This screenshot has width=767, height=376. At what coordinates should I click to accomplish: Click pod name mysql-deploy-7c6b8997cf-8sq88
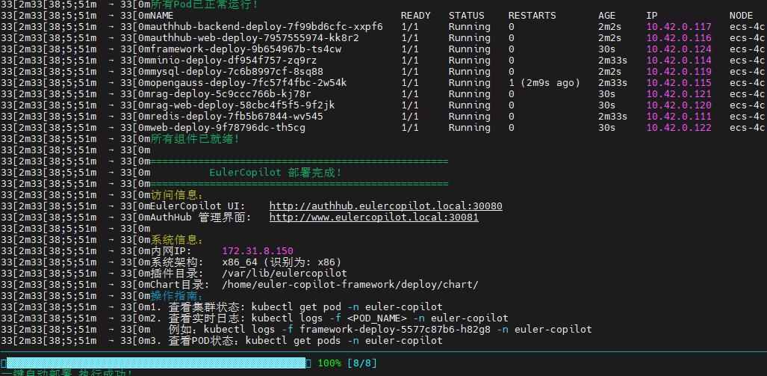[x=237, y=72]
